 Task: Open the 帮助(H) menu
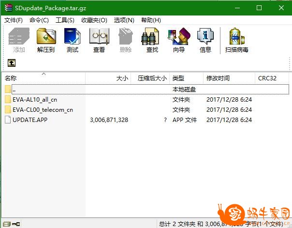pyautogui.click(x=151, y=20)
